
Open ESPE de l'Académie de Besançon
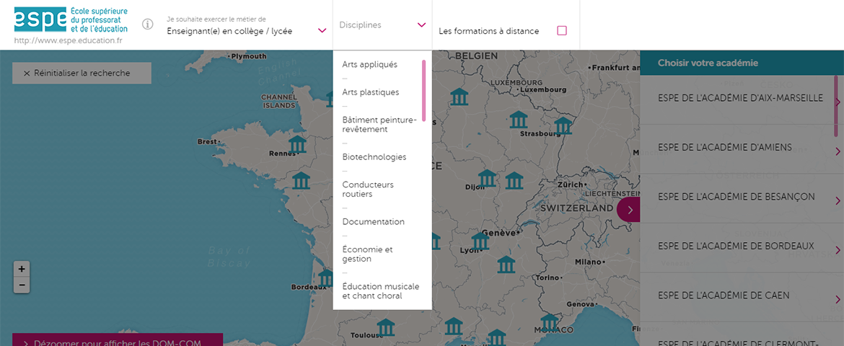[736, 197]
